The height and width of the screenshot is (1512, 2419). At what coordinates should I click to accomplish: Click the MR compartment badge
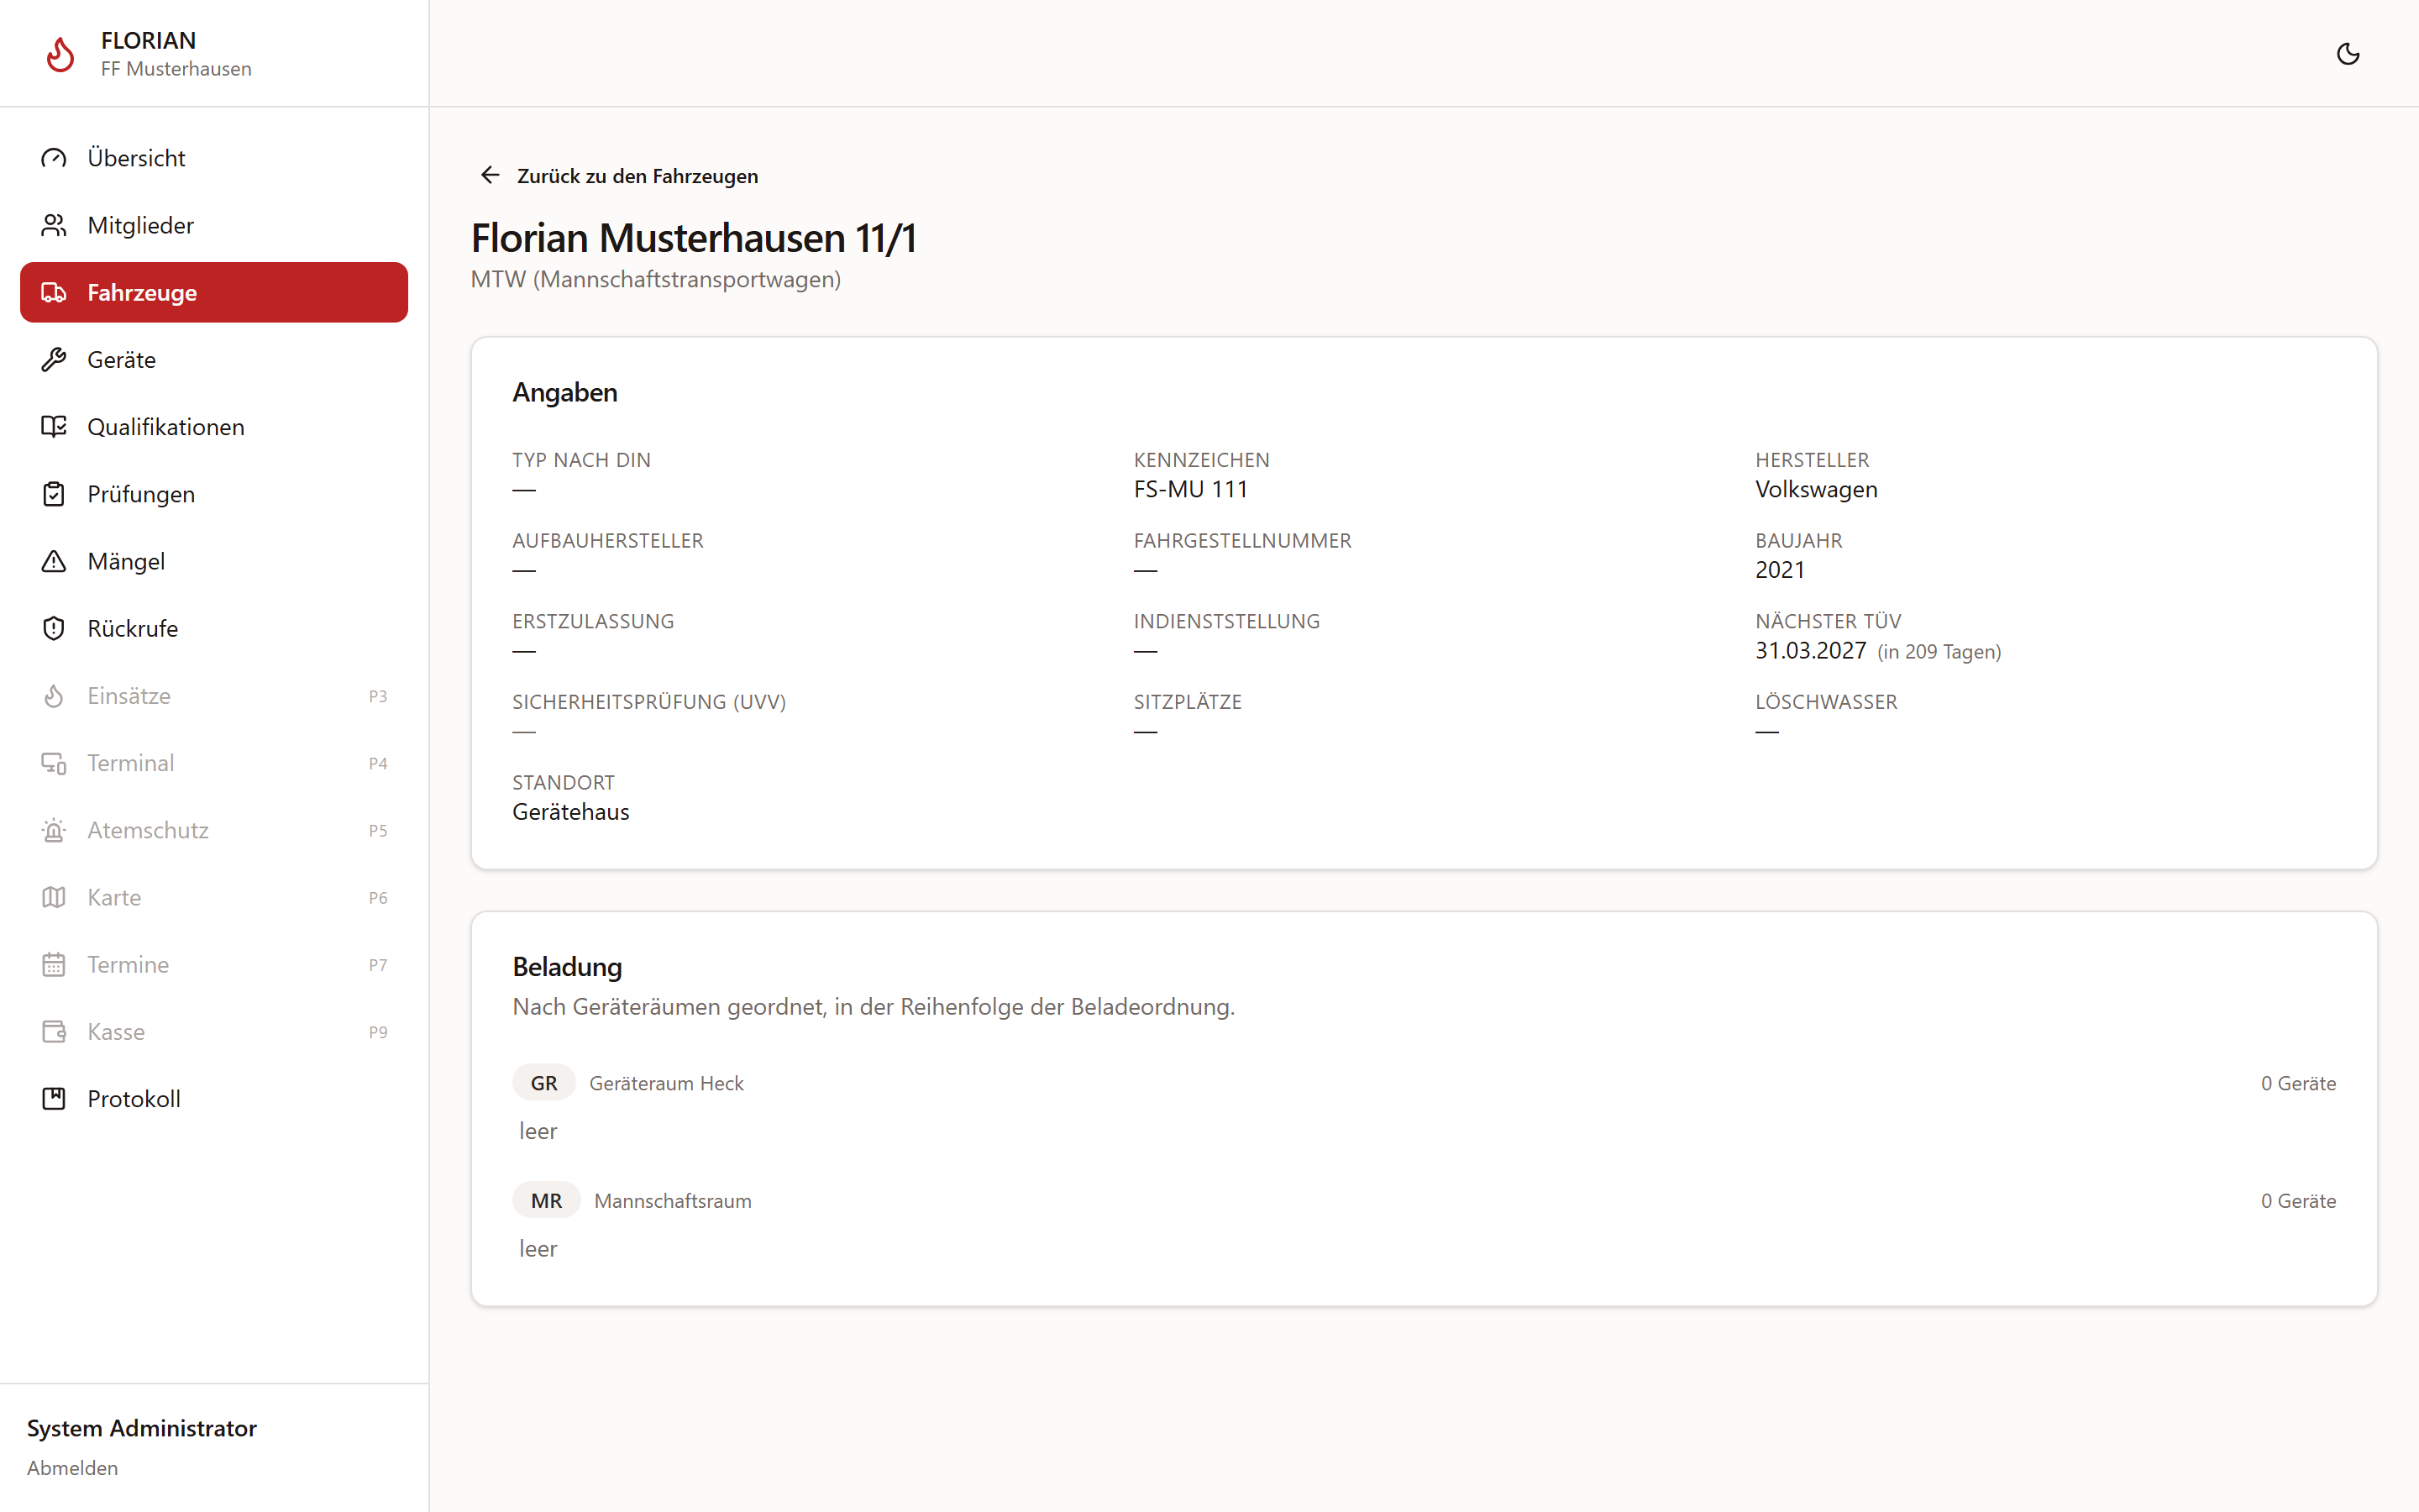pyautogui.click(x=546, y=1200)
